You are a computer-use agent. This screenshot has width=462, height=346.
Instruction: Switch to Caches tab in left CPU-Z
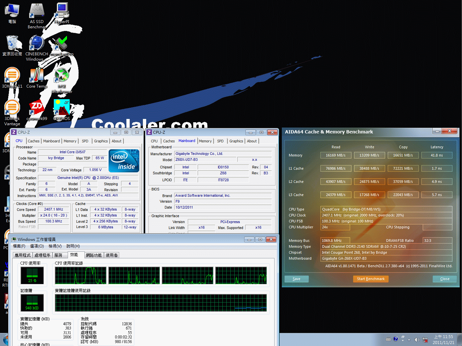point(33,141)
